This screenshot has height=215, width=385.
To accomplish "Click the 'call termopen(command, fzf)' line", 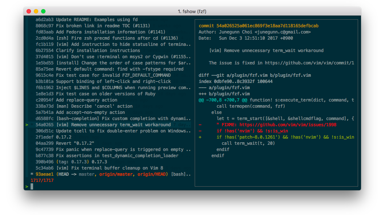I will tap(251, 106).
